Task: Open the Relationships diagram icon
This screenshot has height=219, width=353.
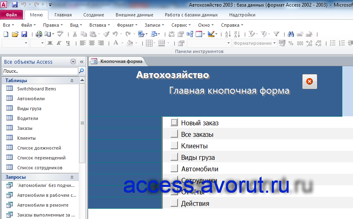Action: (190, 34)
